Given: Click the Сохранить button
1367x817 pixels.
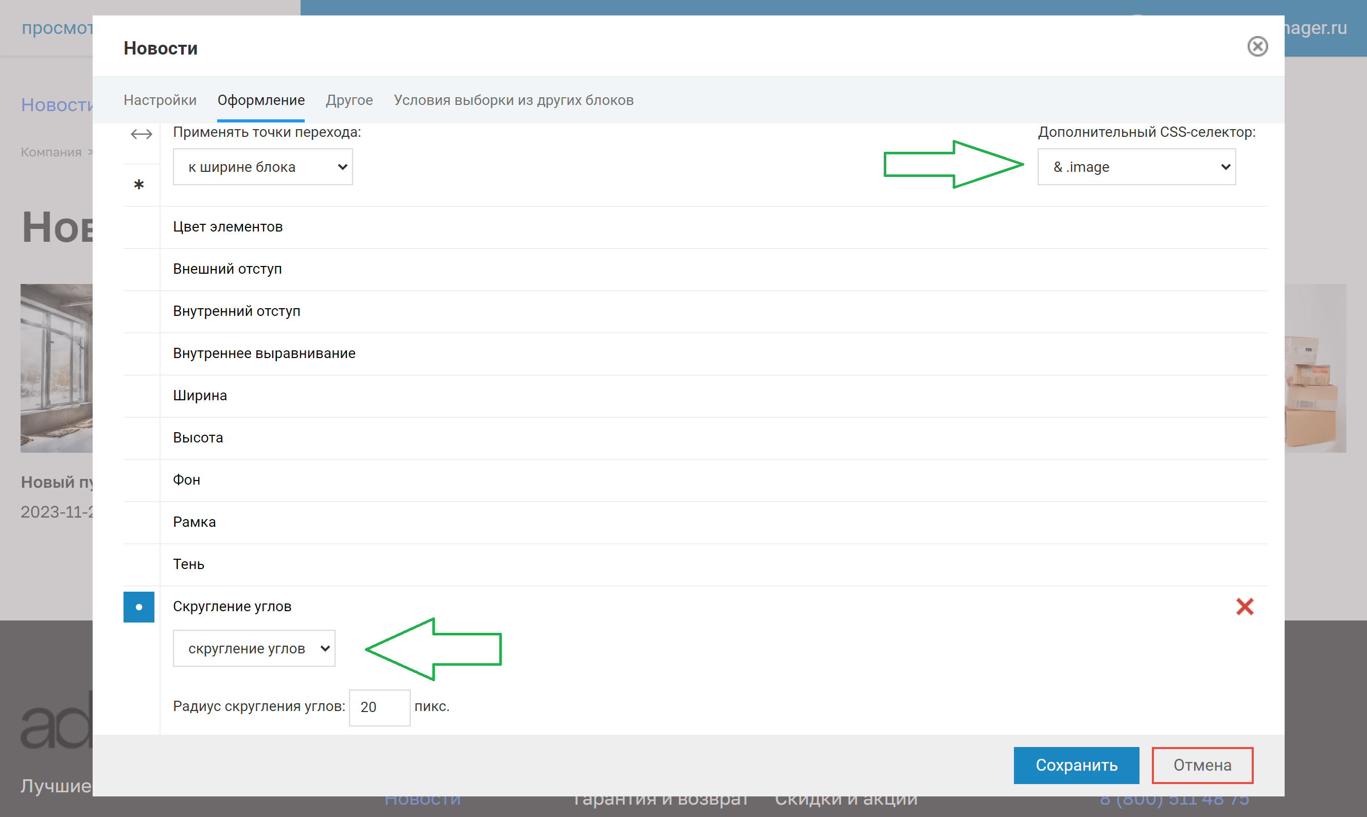Looking at the screenshot, I should (x=1076, y=765).
